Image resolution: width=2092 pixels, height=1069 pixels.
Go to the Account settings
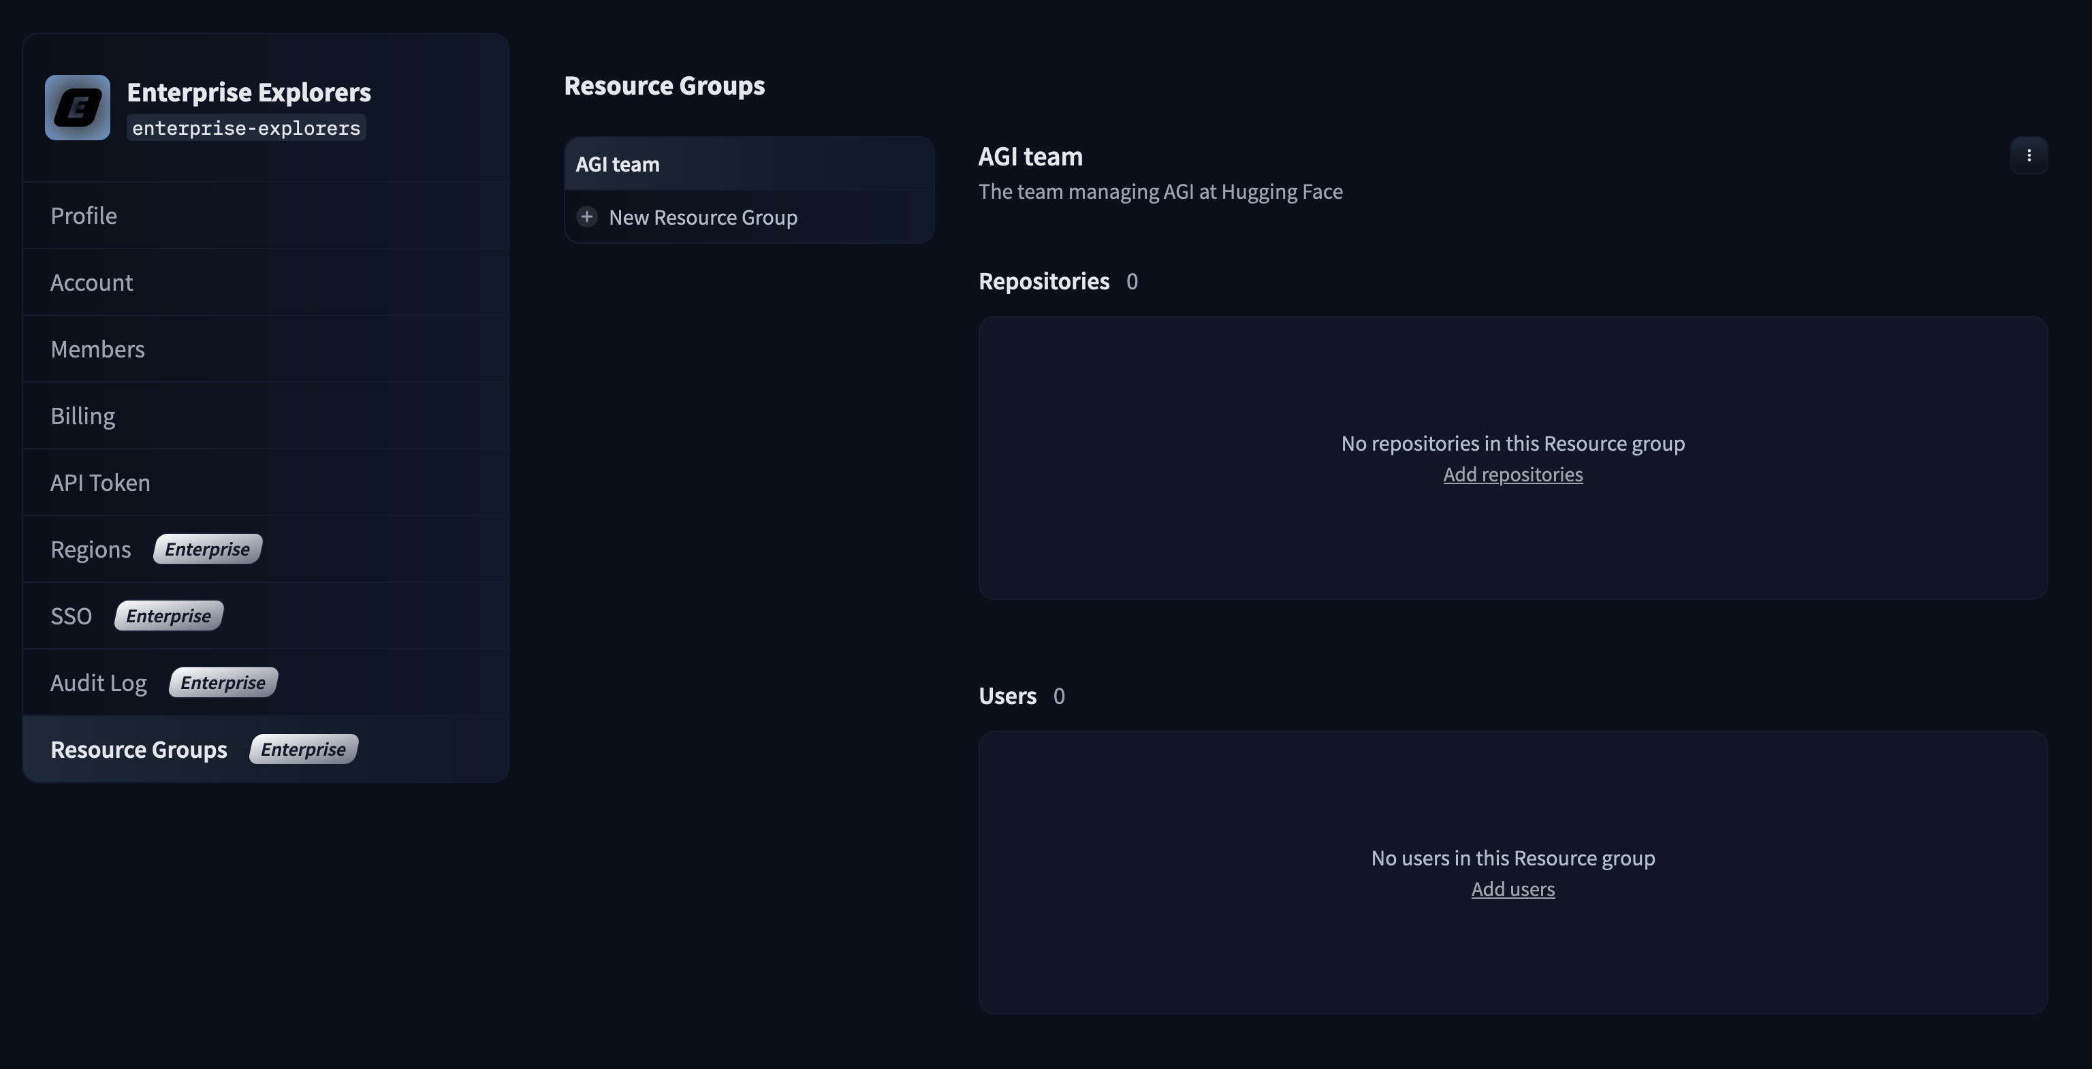tap(92, 283)
